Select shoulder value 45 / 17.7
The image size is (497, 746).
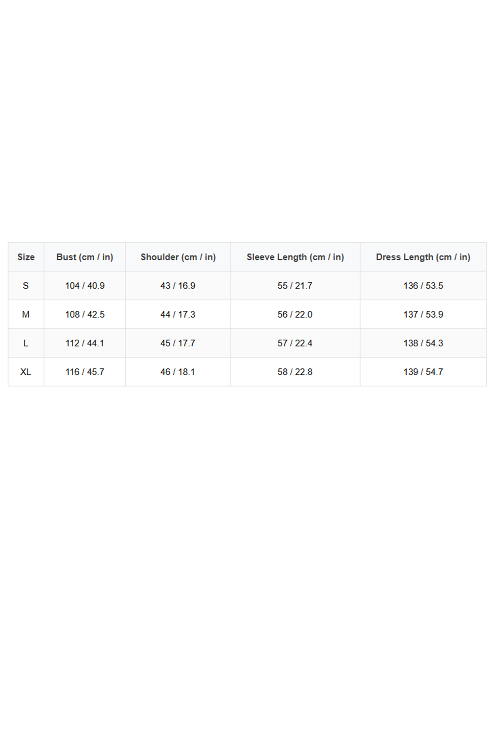pyautogui.click(x=178, y=343)
